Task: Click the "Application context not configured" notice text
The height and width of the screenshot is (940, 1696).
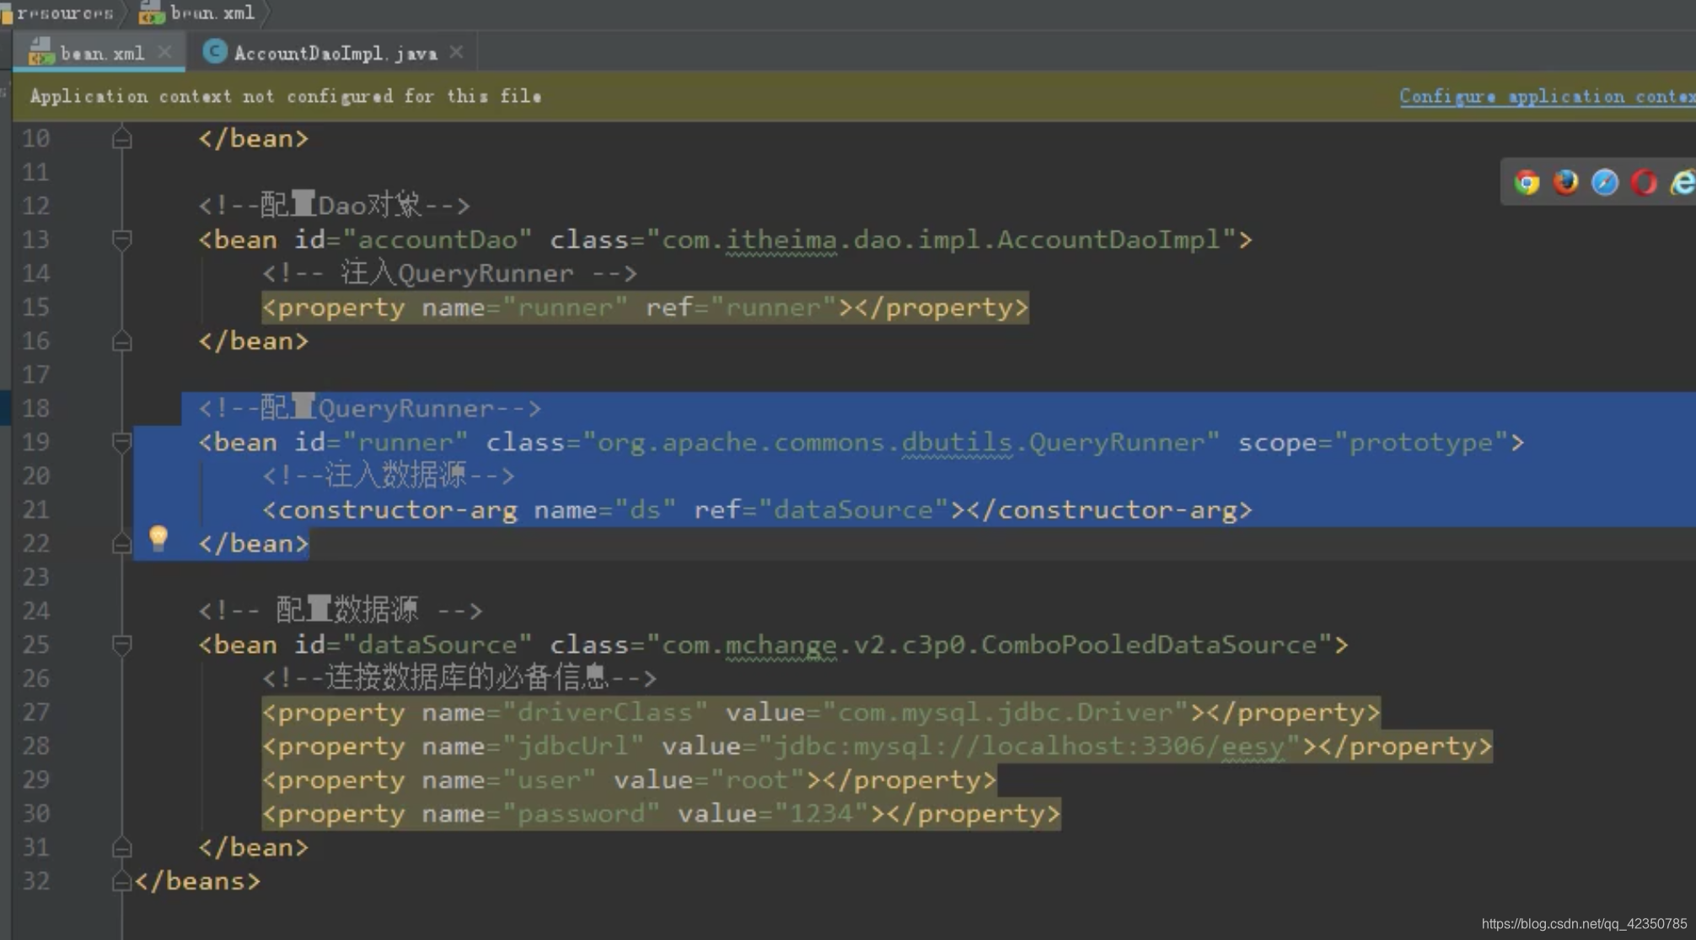Action: [x=286, y=97]
